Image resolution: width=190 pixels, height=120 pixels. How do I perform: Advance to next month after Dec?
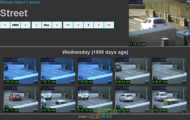point(57,25)
